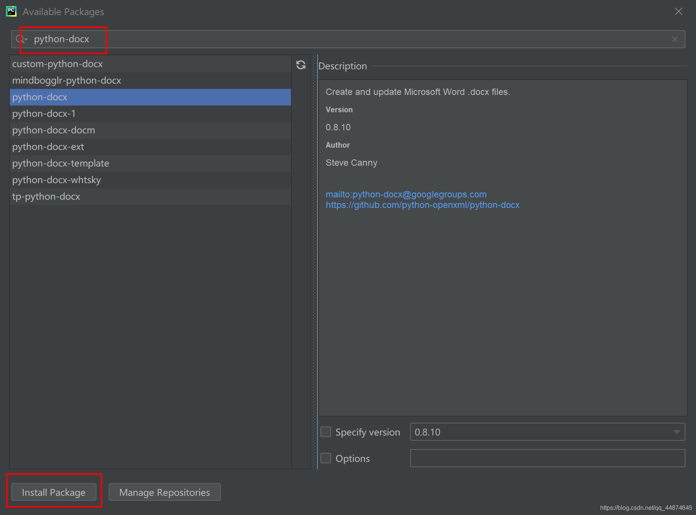
Task: Click the refresh packages list icon
Action: click(x=301, y=65)
